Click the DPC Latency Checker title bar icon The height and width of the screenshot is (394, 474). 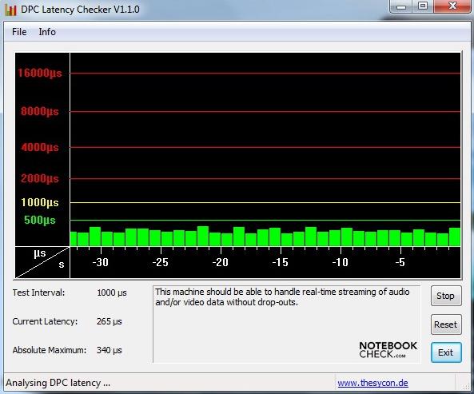coord(10,10)
